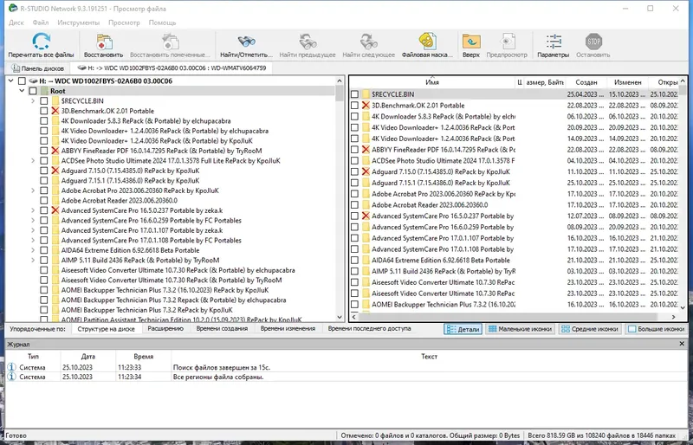Click the Вверх folder-up icon
Image resolution: width=693 pixels, height=445 pixels.
[471, 42]
